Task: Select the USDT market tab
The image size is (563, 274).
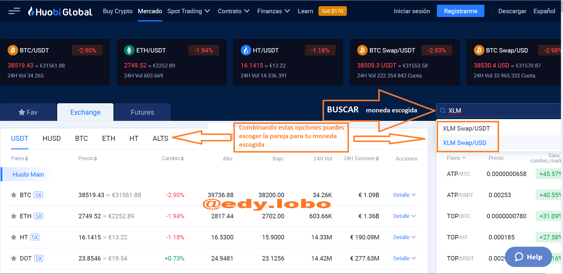Action: pos(20,138)
